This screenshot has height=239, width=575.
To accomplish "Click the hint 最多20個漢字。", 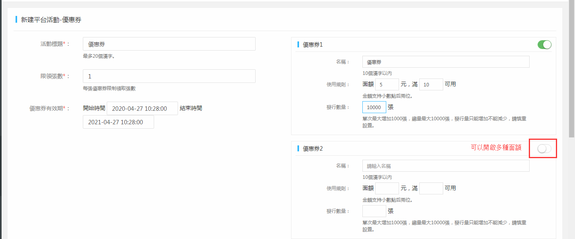I will point(99,56).
